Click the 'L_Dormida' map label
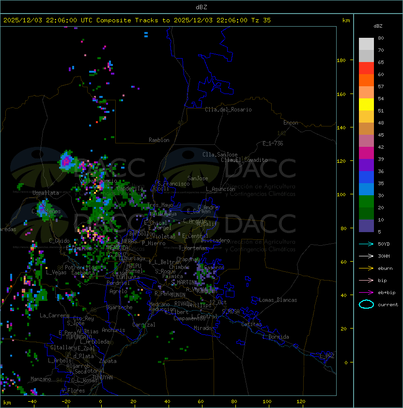 coord(276,337)
